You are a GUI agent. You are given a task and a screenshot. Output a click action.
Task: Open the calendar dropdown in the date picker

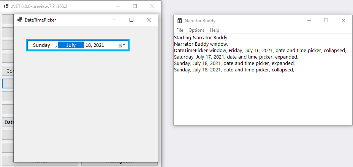(122, 45)
